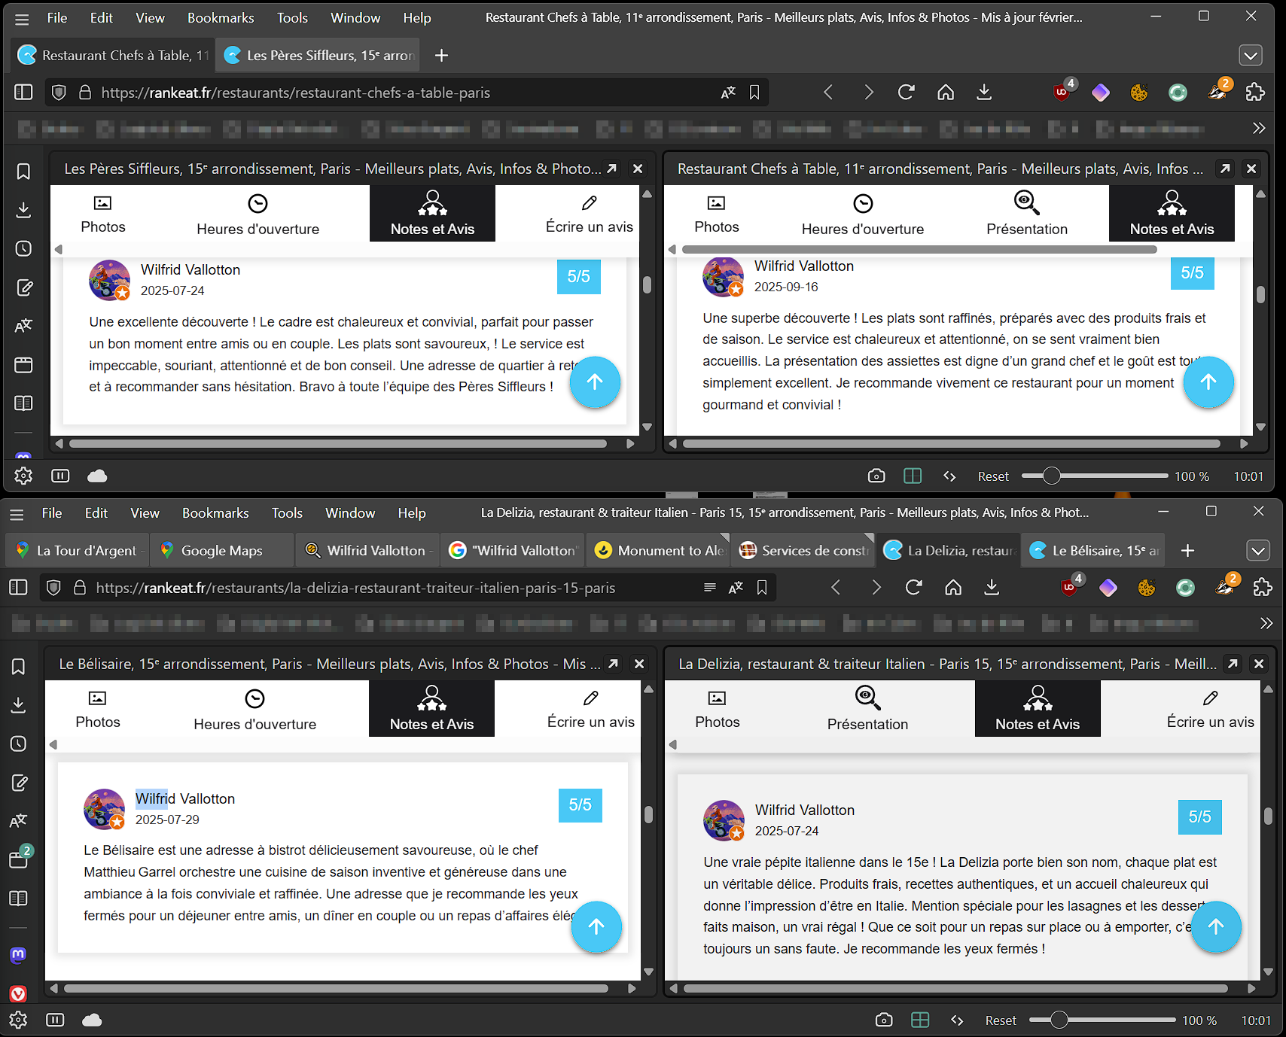Expand the tab list dropdown in the top window
The width and height of the screenshot is (1286, 1037).
click(x=1250, y=56)
